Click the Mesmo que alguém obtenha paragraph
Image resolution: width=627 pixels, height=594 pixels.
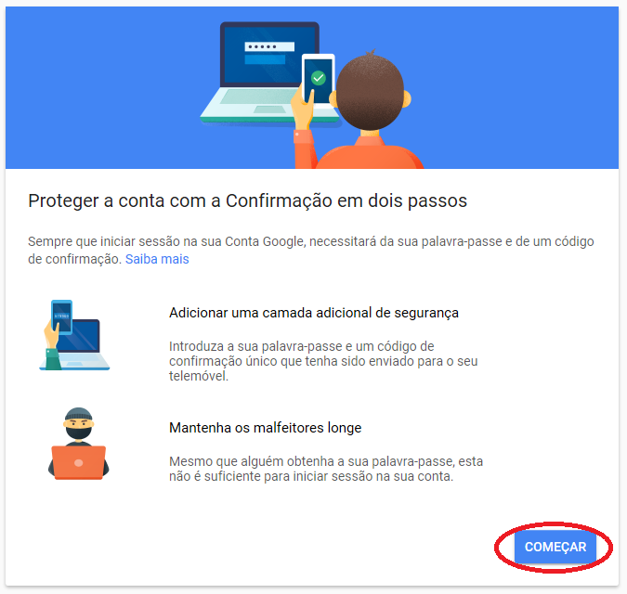coord(326,469)
